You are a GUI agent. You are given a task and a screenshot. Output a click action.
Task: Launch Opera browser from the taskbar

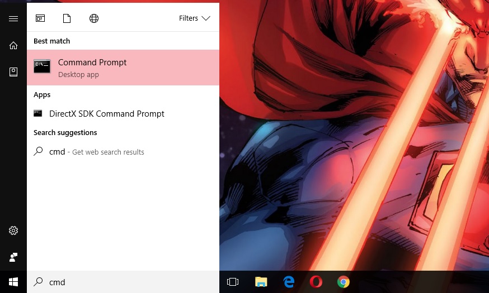click(x=316, y=282)
